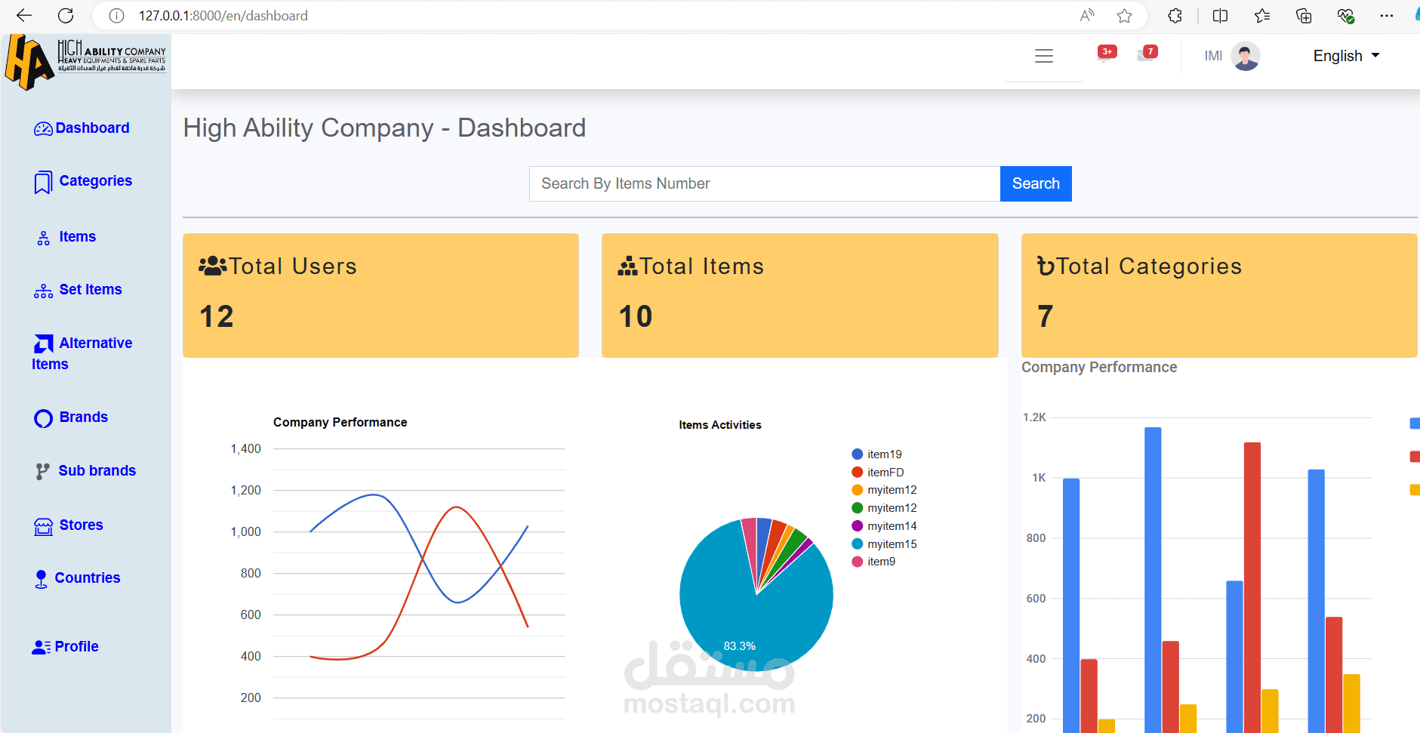Open site information icon in address bar

point(116,16)
